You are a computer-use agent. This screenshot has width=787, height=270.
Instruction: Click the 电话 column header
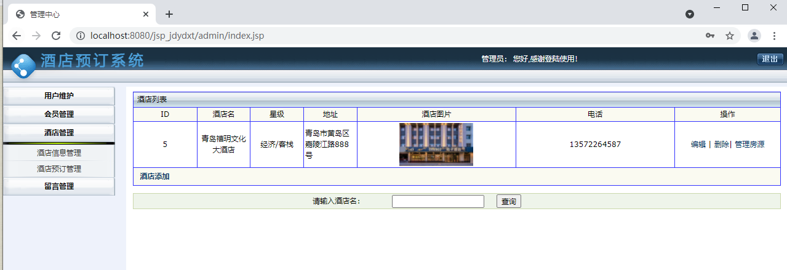[595, 114]
